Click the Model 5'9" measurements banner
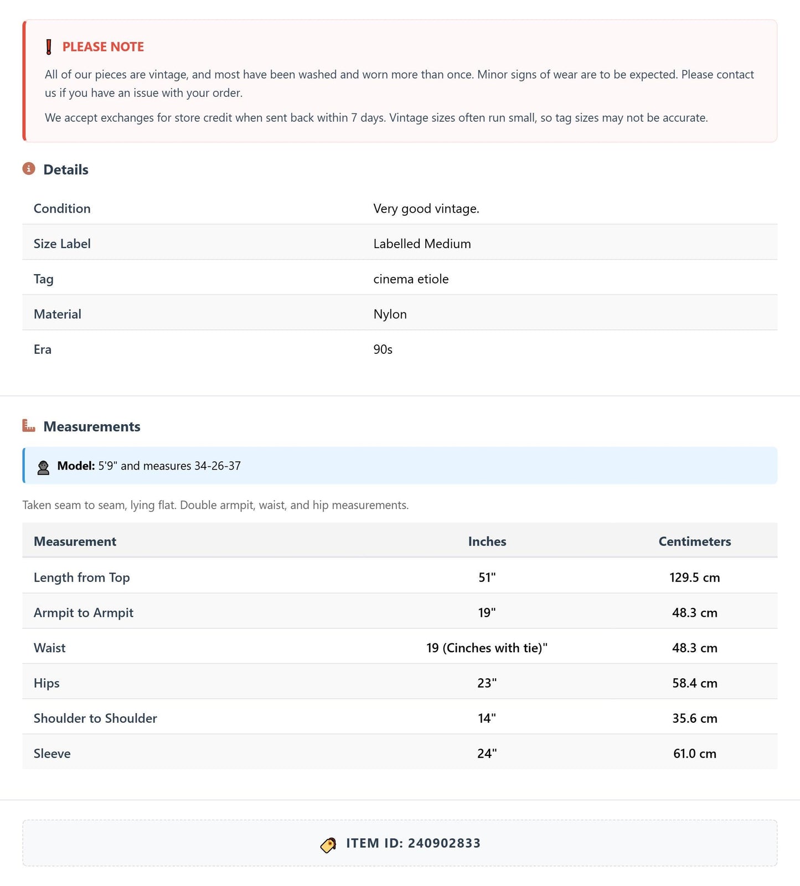 point(400,466)
